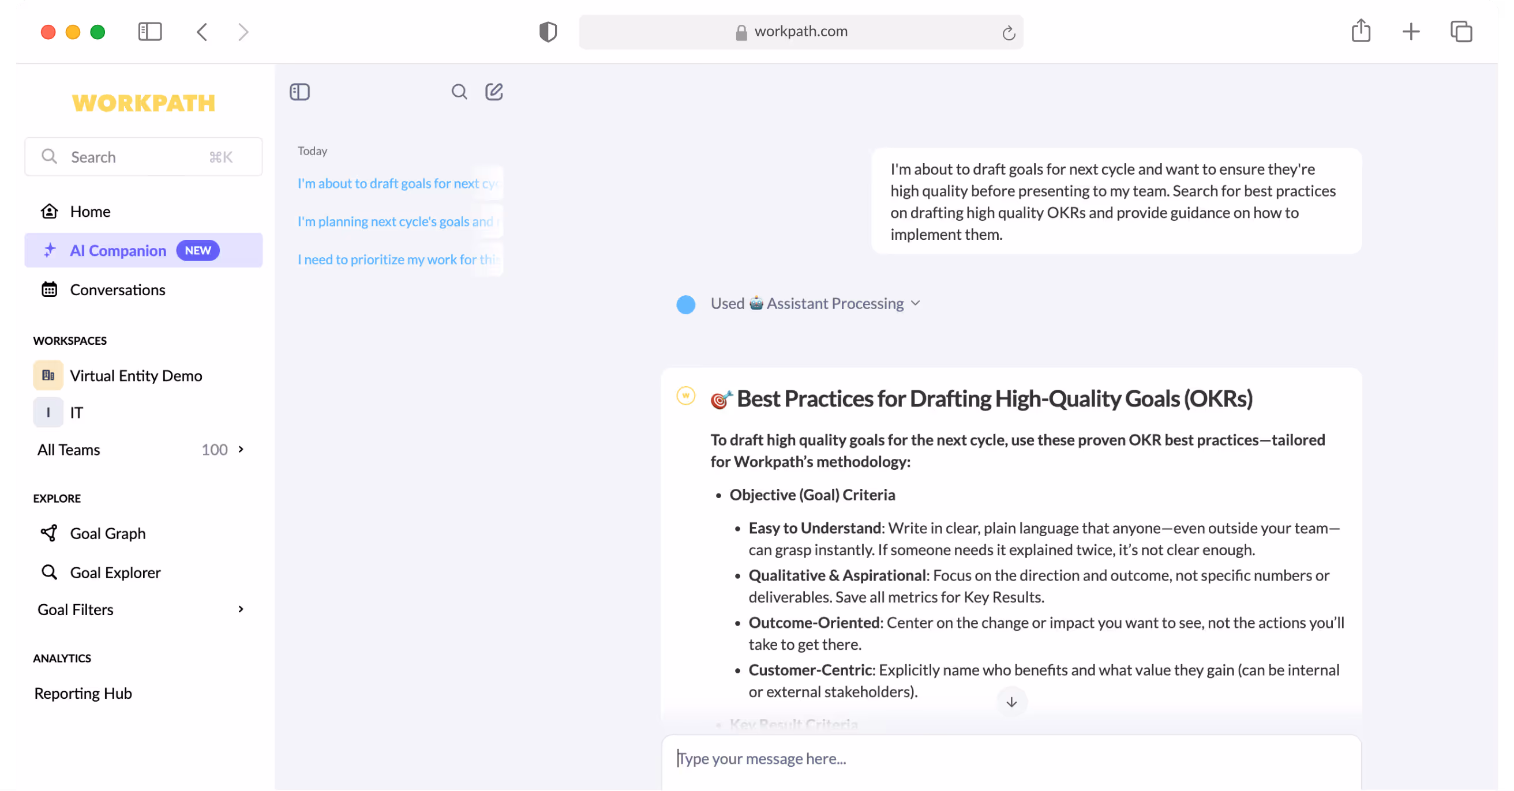Image resolution: width=1514 pixels, height=791 pixels.
Task: Open the browser share menu
Action: point(1361,31)
